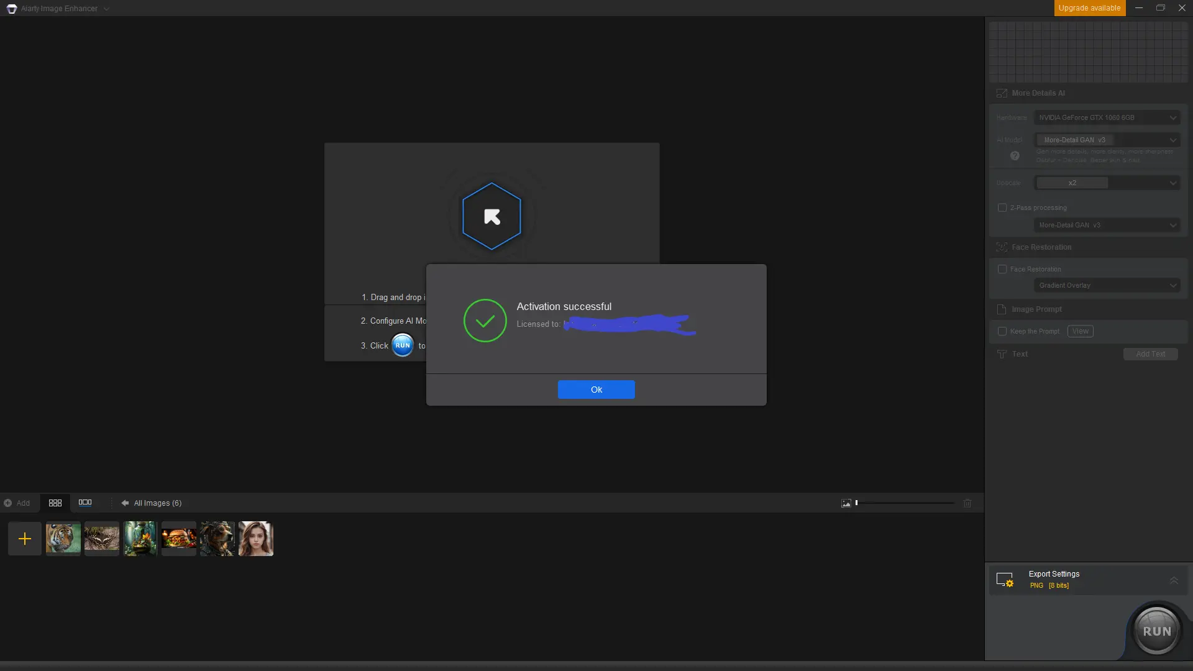
Task: Open the Hardware GPU dropdown
Action: (x=1106, y=117)
